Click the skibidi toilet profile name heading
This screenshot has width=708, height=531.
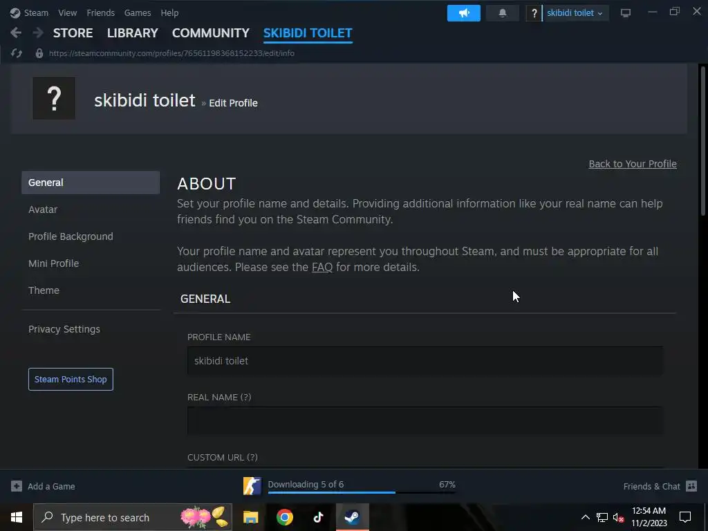(x=145, y=100)
